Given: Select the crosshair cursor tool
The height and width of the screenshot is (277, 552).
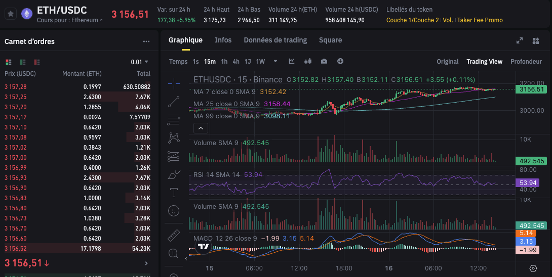Looking at the screenshot, I should coord(174,84).
